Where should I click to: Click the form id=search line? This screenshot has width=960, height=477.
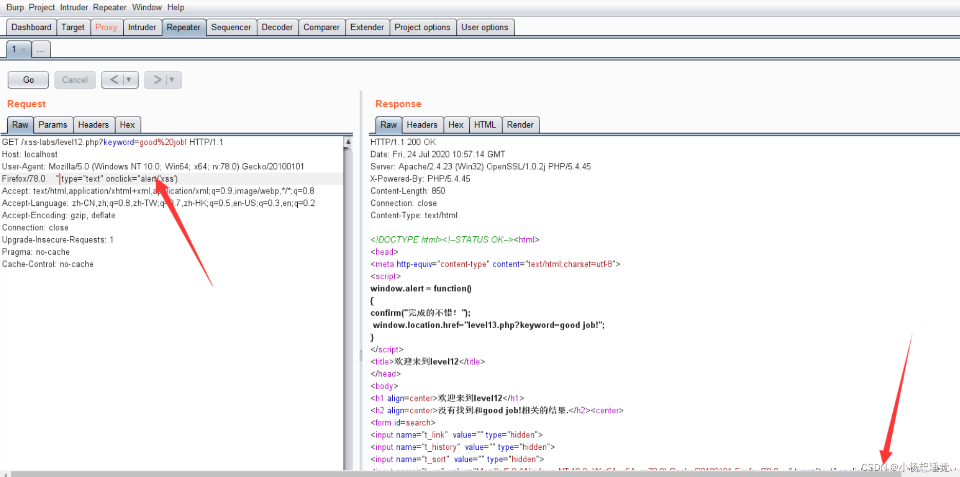pyautogui.click(x=403, y=423)
